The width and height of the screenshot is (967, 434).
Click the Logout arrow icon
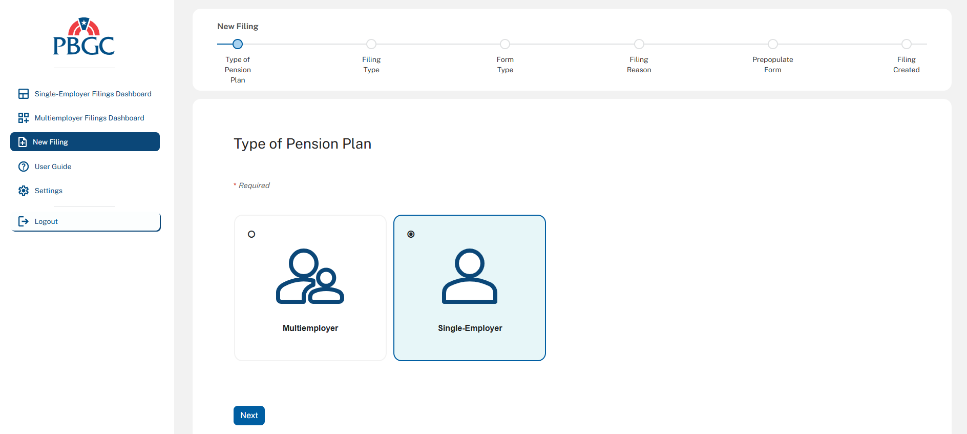coord(24,221)
